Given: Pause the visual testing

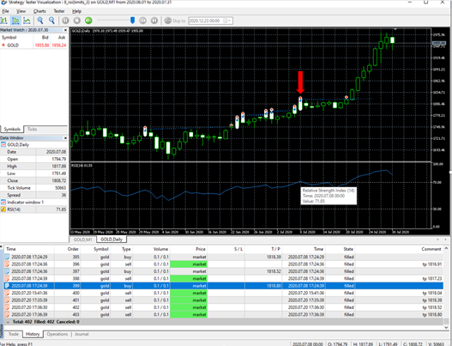Looking at the screenshot, I should 65,21.
